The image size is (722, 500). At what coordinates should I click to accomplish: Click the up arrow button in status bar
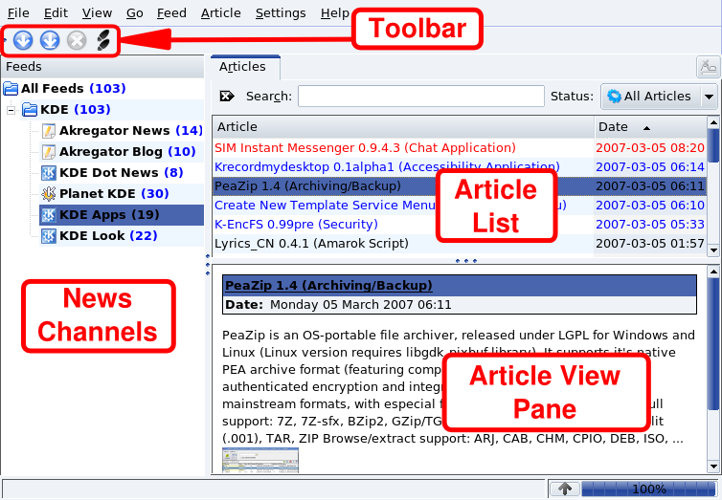coord(565,489)
